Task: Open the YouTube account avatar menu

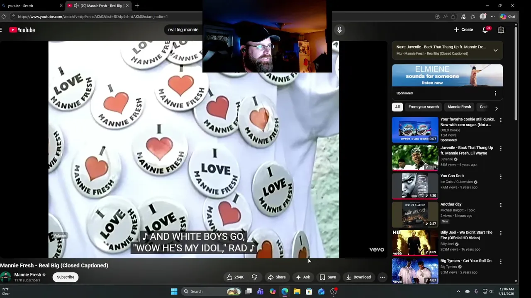Action: pos(501,30)
